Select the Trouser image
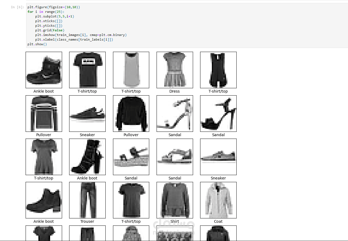348x241 pixels. click(87, 200)
